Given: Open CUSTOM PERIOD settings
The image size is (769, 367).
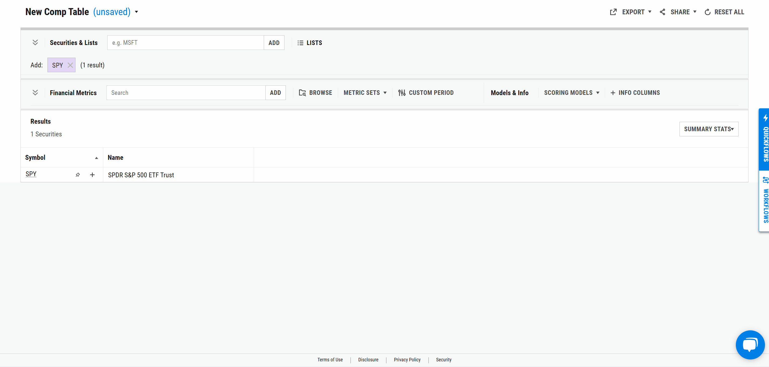Looking at the screenshot, I should click(426, 93).
